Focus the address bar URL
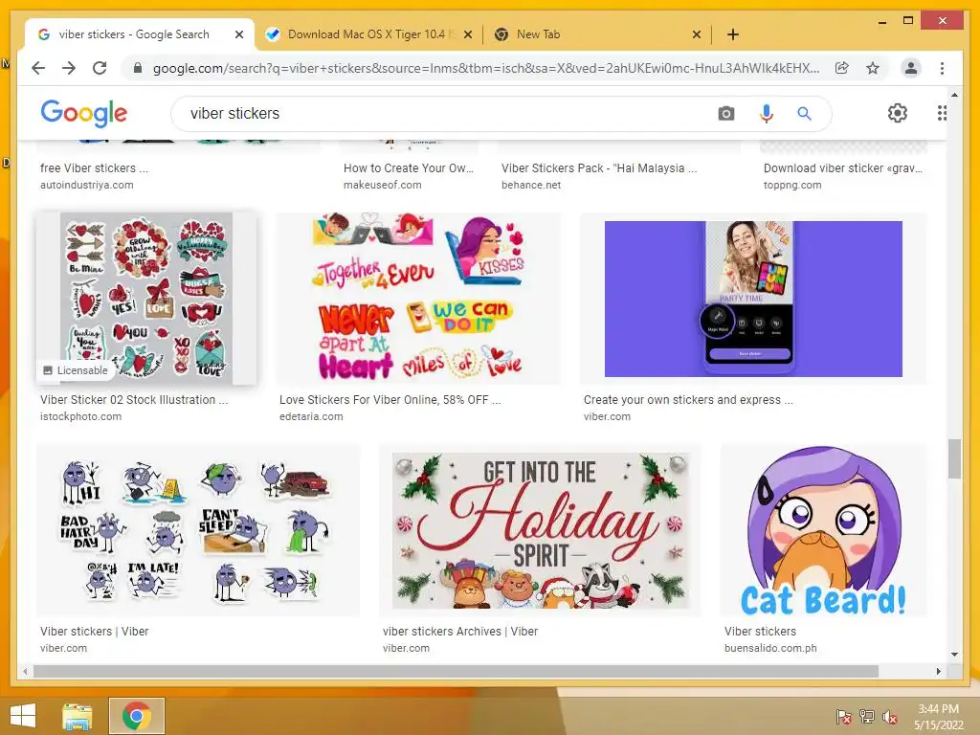Image resolution: width=980 pixels, height=735 pixels. click(x=485, y=68)
